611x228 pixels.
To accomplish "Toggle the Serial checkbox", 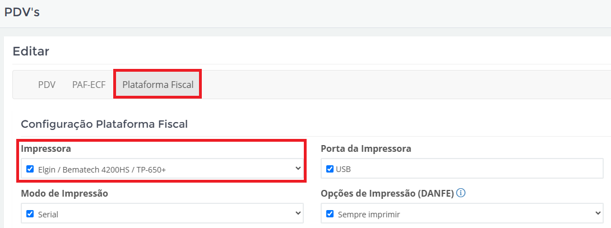I will click(30, 213).
